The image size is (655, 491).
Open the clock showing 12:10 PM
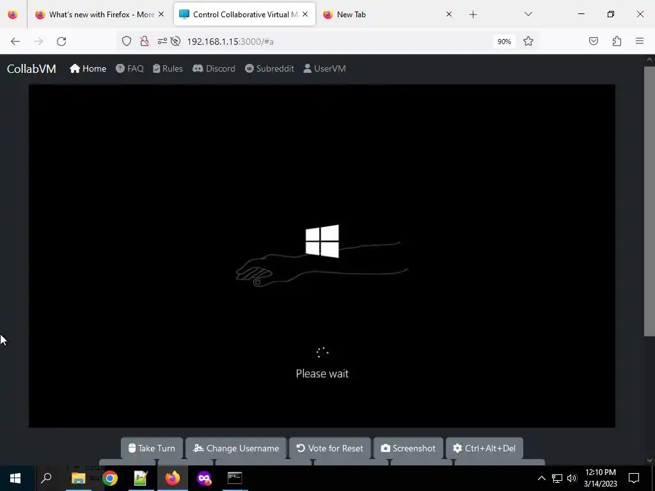click(x=600, y=478)
